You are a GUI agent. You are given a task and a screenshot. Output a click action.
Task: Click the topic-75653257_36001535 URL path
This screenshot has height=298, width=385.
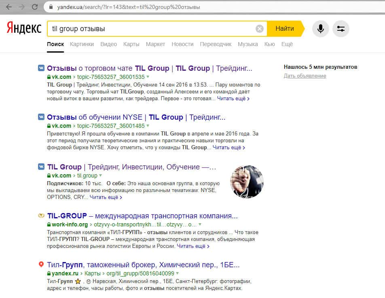coord(111,77)
